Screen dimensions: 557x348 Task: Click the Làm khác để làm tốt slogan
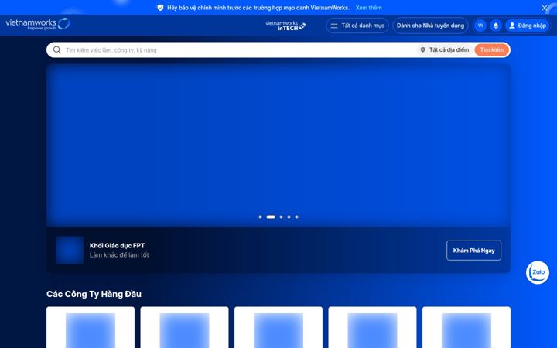(x=119, y=255)
